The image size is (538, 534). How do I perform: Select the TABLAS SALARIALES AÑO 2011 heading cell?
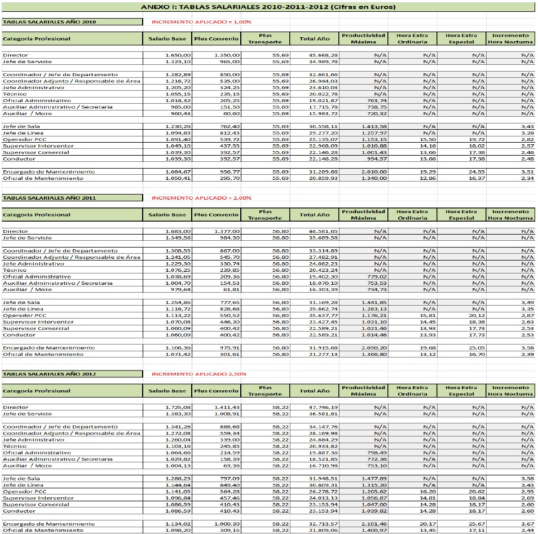click(x=72, y=198)
